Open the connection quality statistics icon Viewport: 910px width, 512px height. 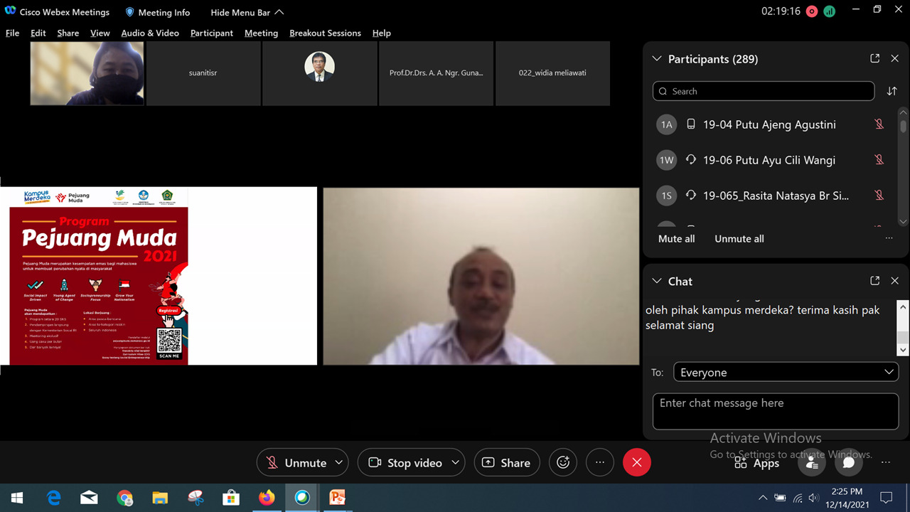(830, 11)
